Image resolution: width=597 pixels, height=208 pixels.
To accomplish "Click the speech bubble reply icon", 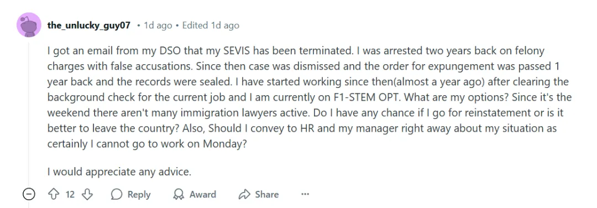I will [117, 195].
